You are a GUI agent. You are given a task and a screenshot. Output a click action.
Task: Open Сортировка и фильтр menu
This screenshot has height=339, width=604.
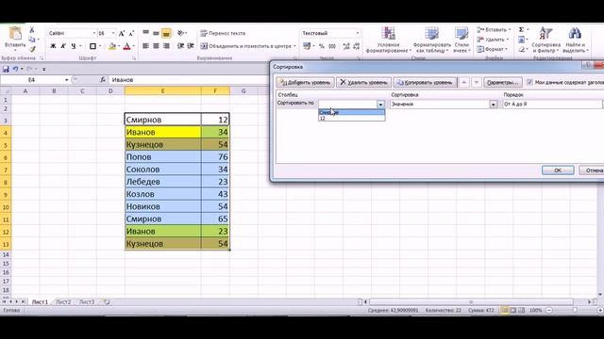545,40
